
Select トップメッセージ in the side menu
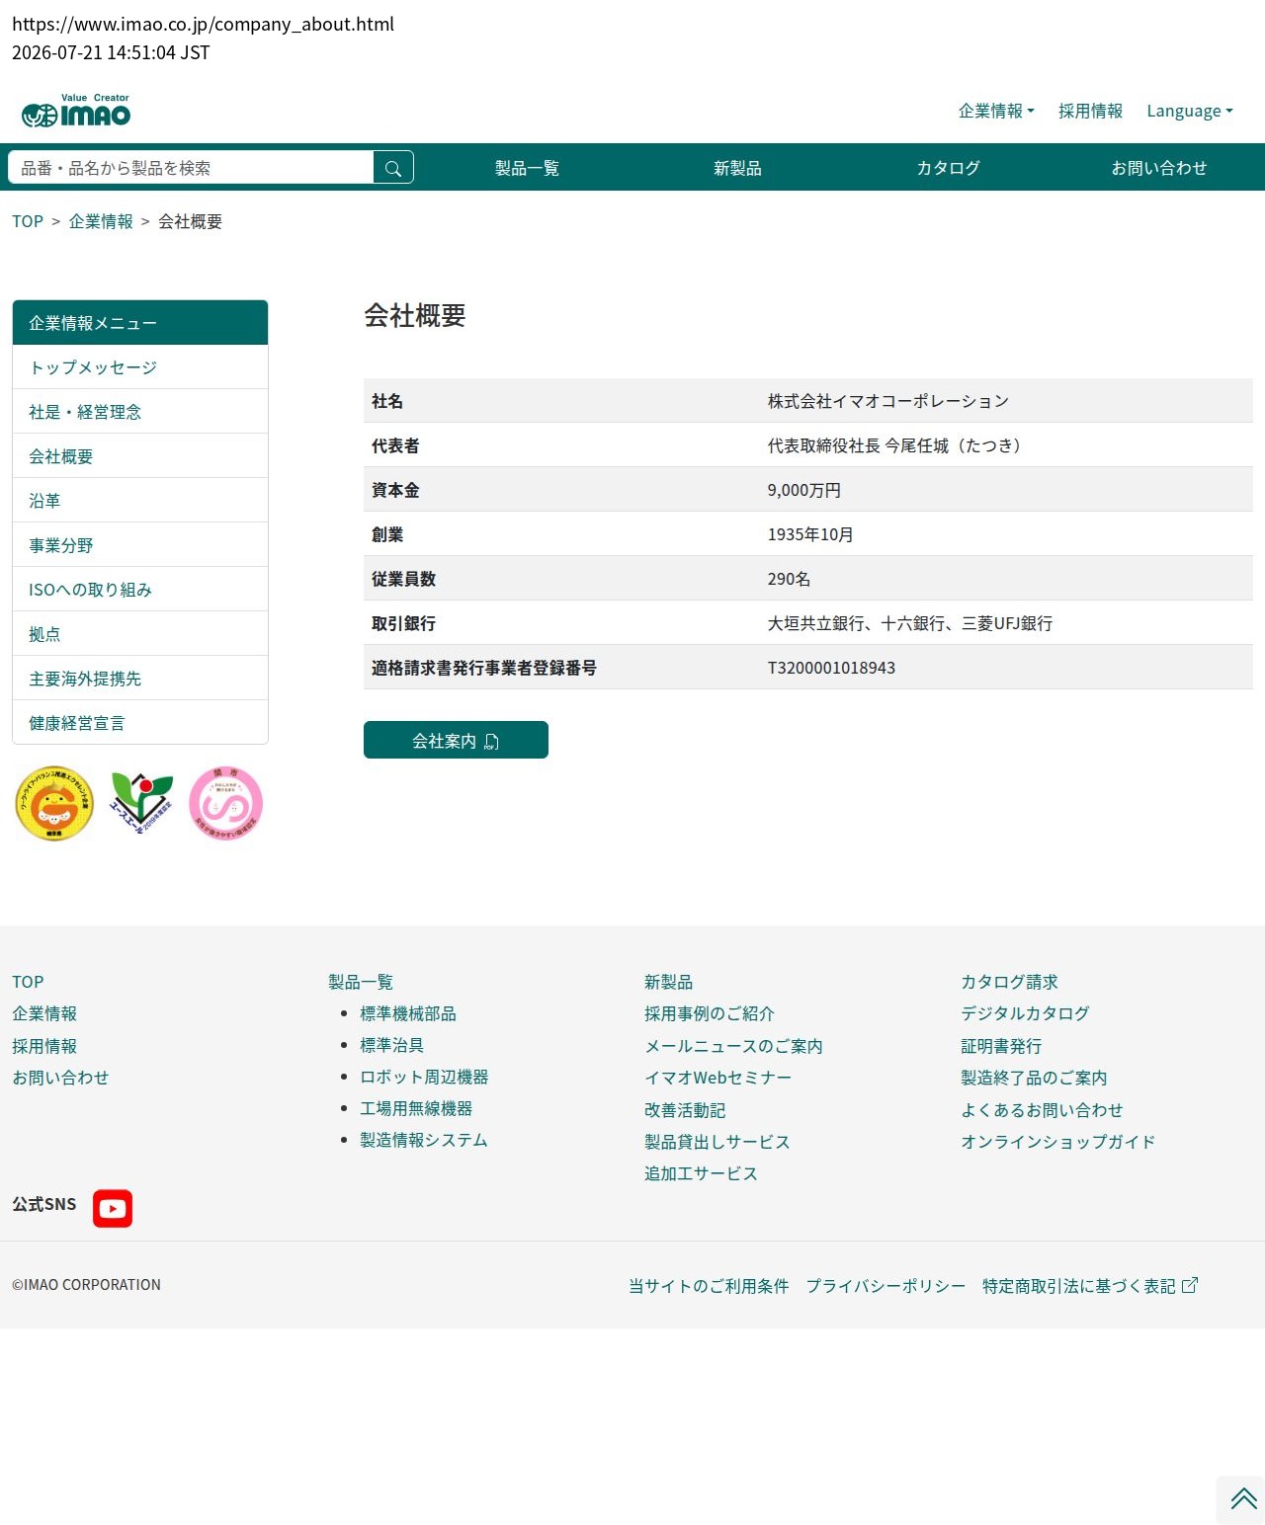[x=140, y=367]
